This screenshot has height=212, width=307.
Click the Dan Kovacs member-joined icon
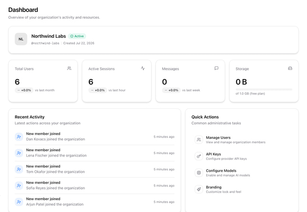19,136
